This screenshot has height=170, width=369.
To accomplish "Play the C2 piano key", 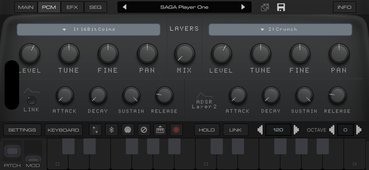I will [x=58, y=162].
